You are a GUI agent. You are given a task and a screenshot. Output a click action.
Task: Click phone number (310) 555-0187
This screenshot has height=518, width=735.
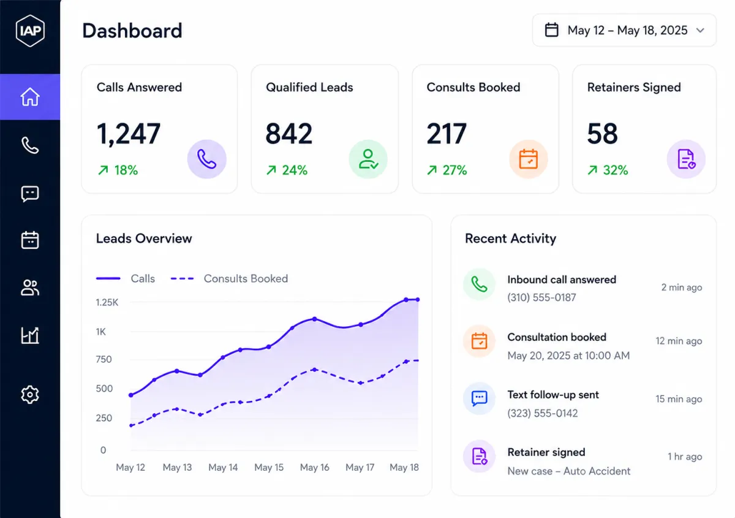[541, 297]
